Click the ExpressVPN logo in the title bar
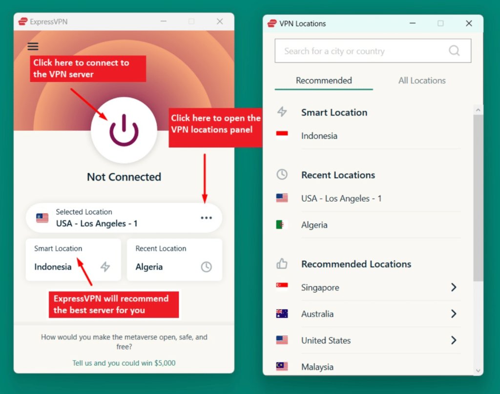Viewport: 500px width, 394px height. (x=22, y=21)
